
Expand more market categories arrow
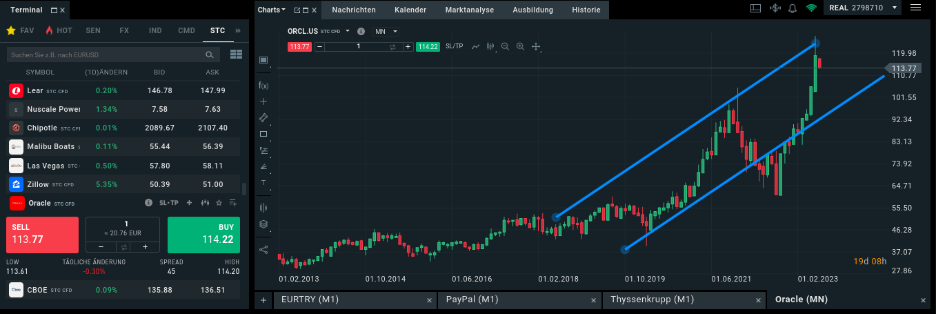pos(238,30)
